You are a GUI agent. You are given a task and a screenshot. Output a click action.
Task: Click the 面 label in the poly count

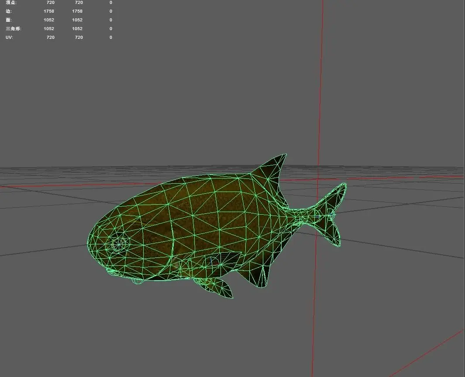point(9,20)
